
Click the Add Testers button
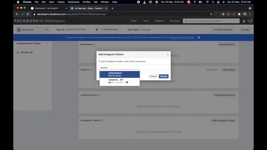229,70
